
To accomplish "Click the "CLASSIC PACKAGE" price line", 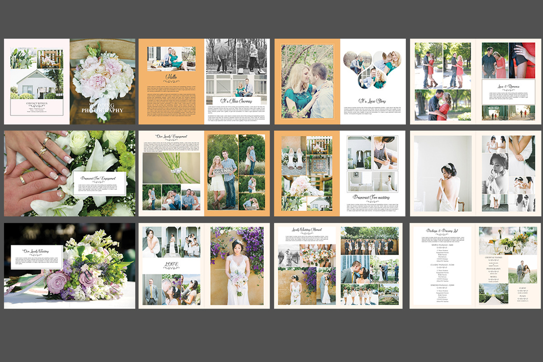I will [x=442, y=265].
